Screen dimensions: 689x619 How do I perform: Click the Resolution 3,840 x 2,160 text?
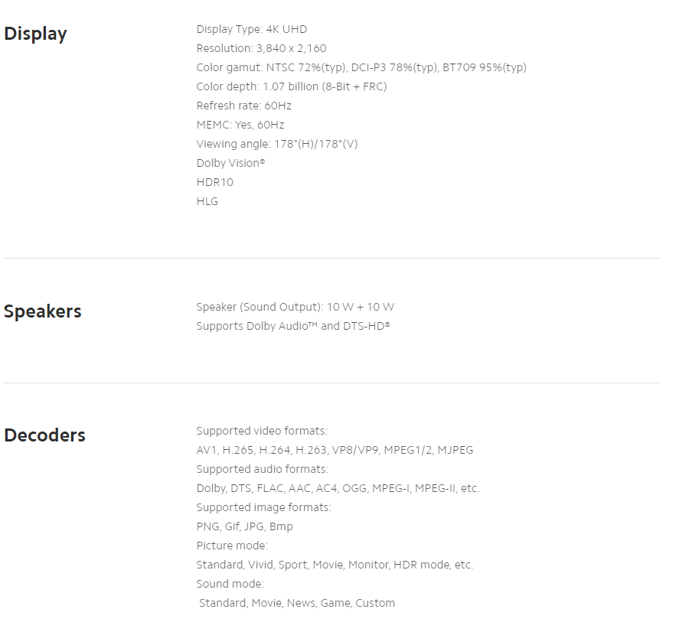261,48
